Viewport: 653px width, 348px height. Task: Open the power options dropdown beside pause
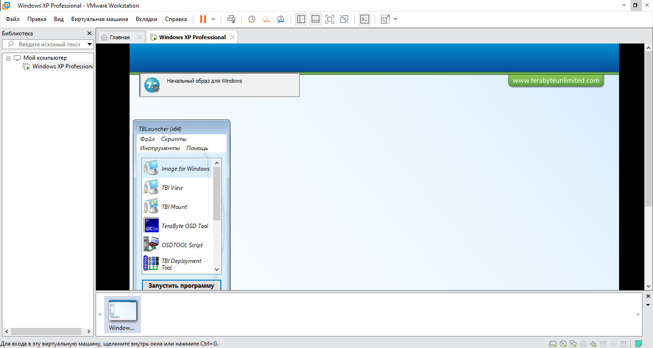coord(213,19)
